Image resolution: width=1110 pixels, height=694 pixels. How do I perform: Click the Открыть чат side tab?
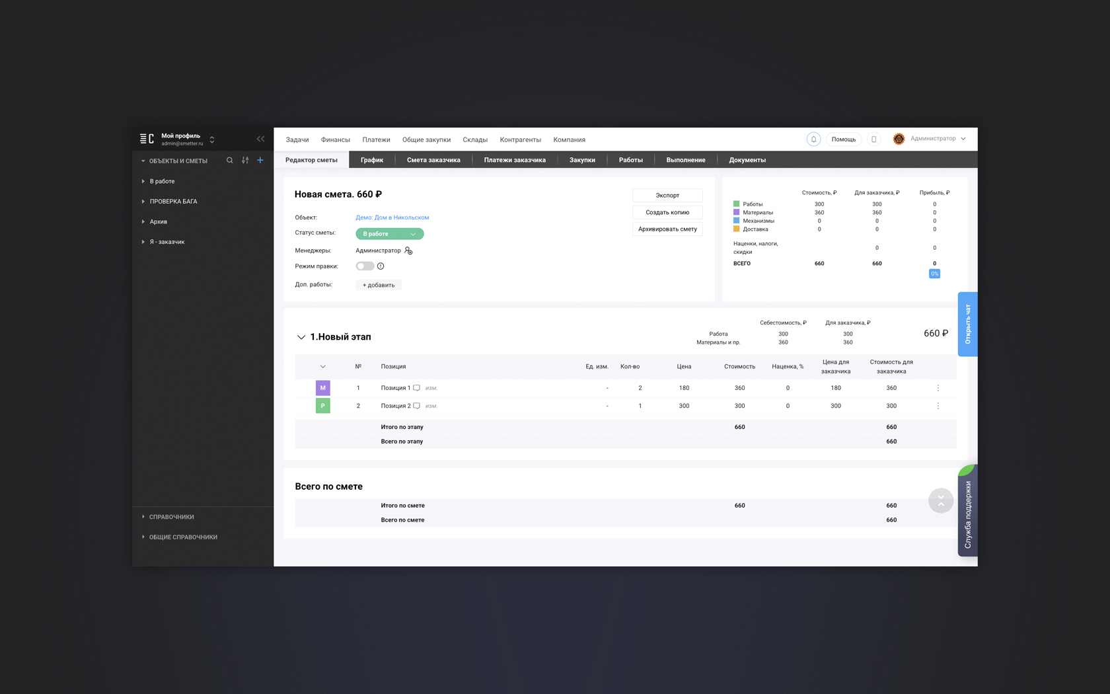[x=967, y=324]
